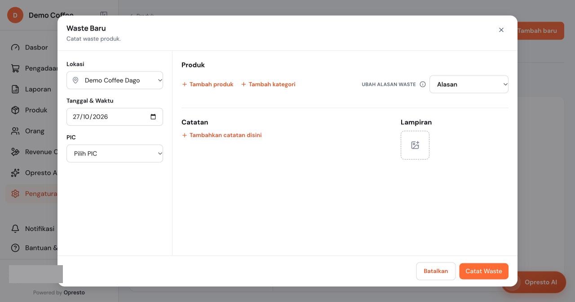
Task: Click the Pengadaan cart icon in sidebar
Action: pos(15,68)
